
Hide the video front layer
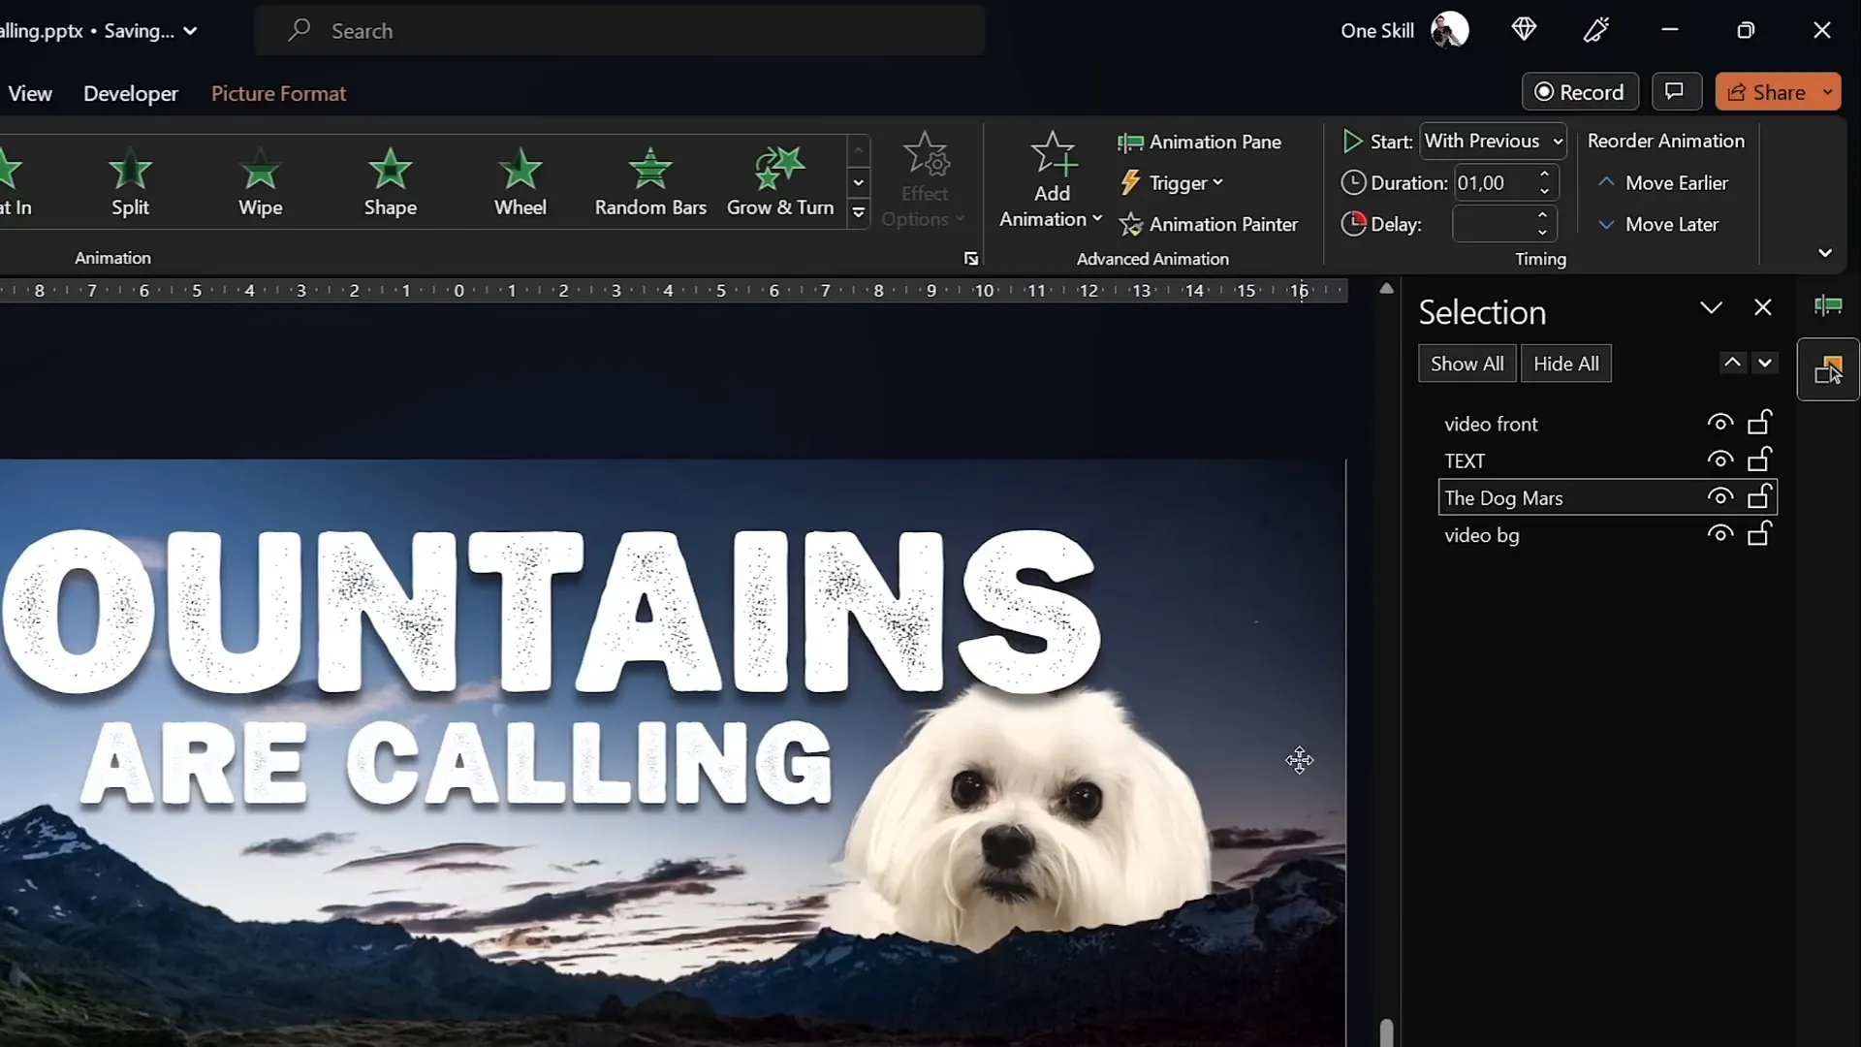coord(1720,423)
